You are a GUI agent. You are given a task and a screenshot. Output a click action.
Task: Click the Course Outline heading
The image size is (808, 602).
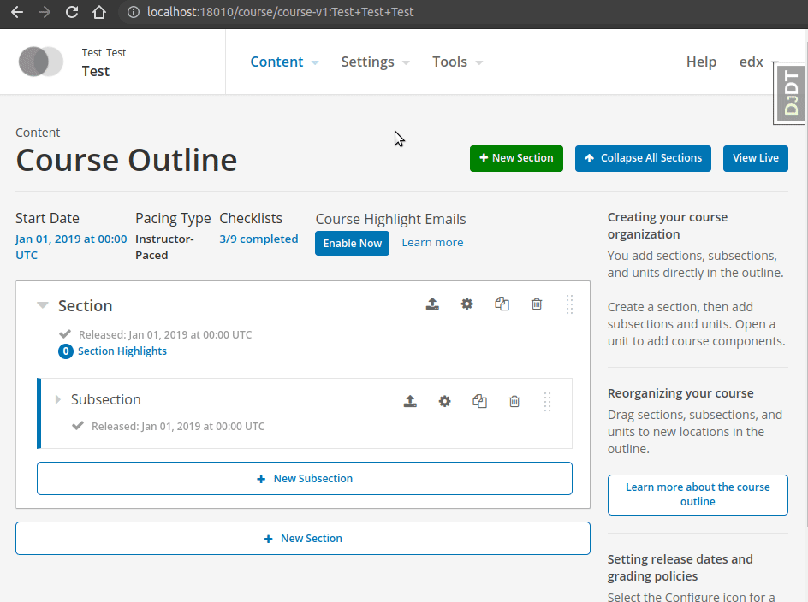(127, 160)
